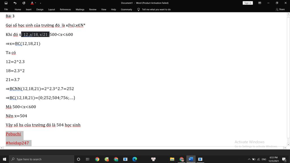Open Font Color dropdown arrow
This screenshot has width=290, height=163.
tap(35, 3)
